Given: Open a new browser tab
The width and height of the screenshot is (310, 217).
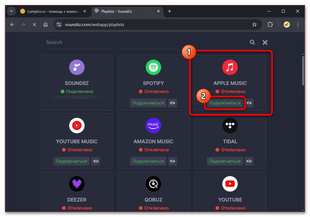Looking at the screenshot, I should (x=169, y=11).
